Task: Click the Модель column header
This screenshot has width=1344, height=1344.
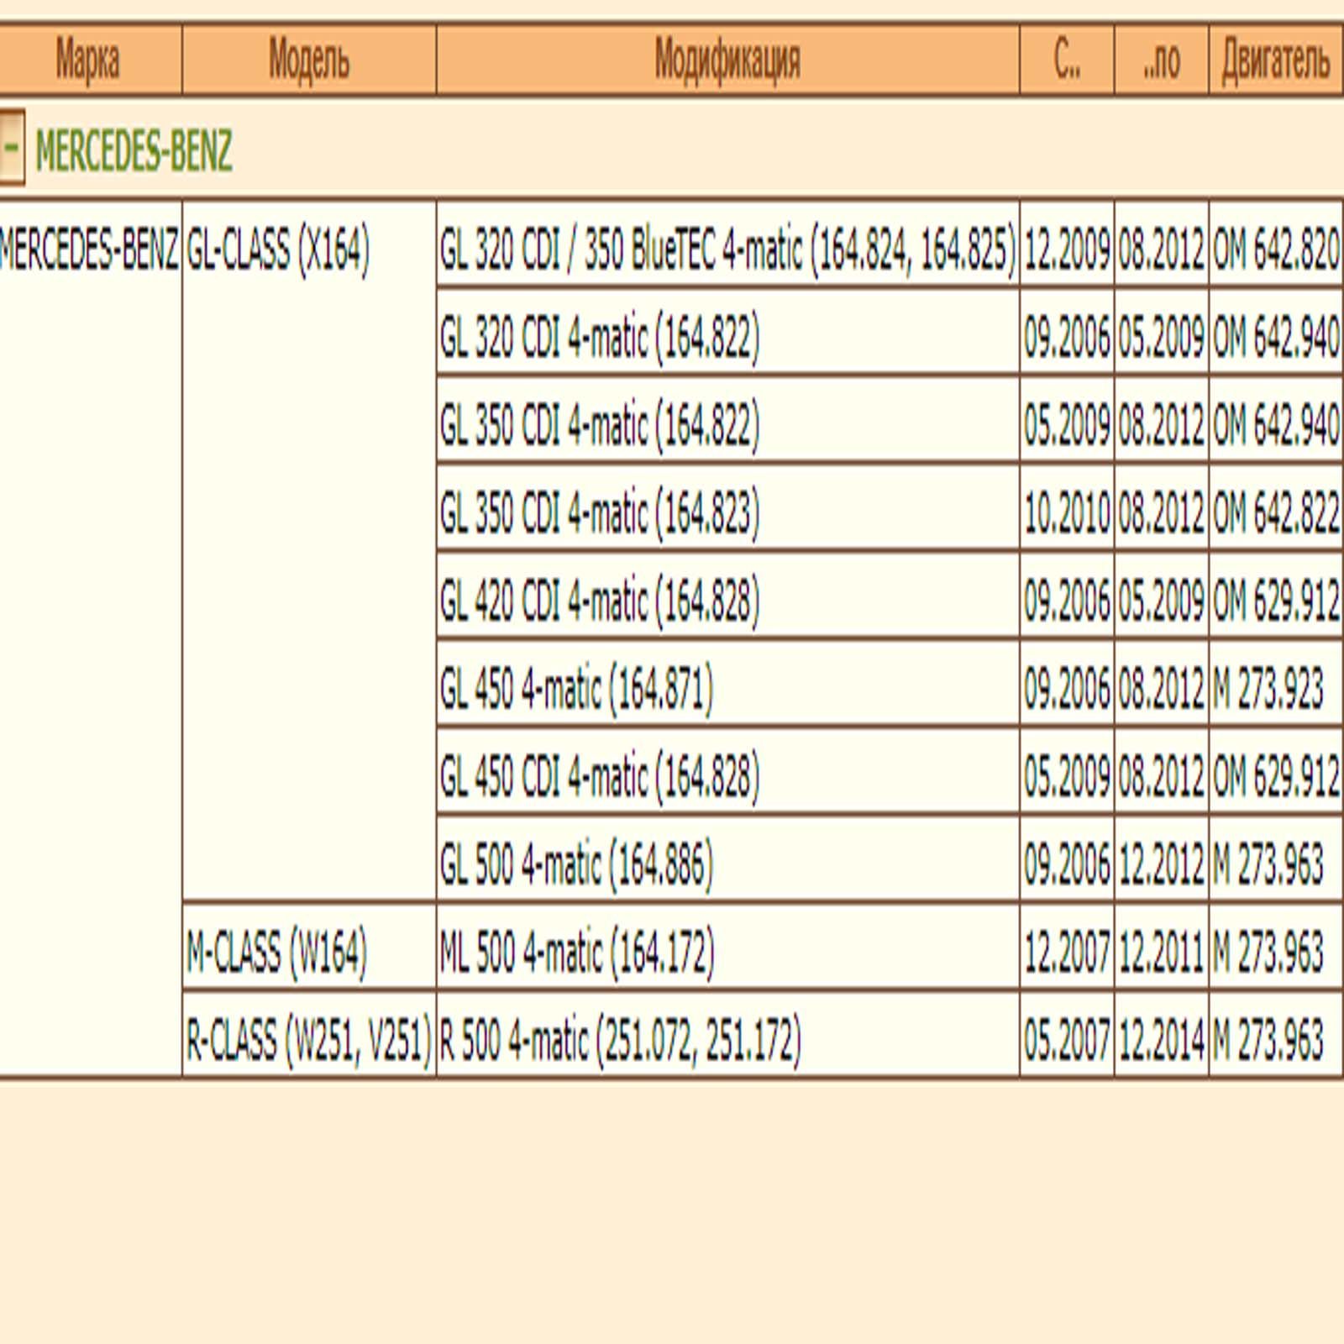Action: click(308, 60)
